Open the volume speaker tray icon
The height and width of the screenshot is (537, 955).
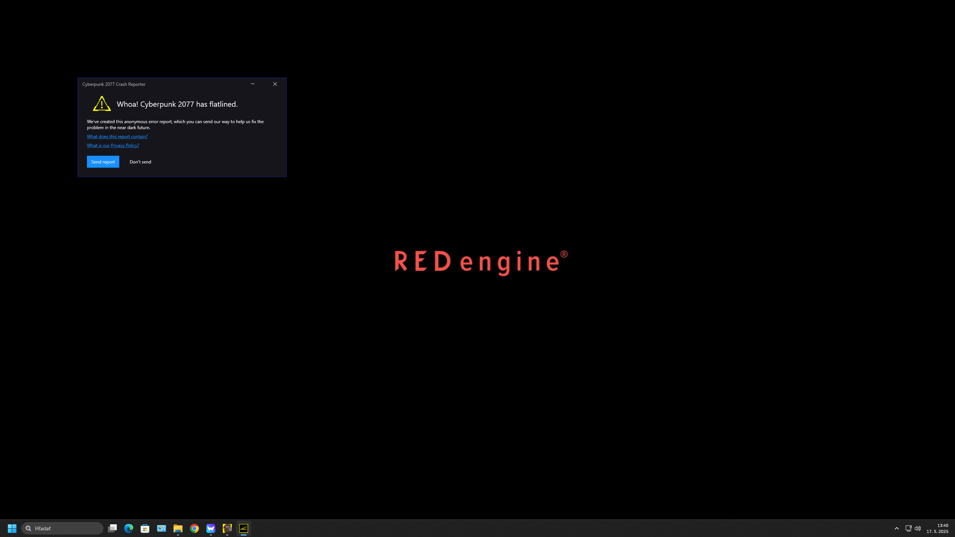pos(918,528)
